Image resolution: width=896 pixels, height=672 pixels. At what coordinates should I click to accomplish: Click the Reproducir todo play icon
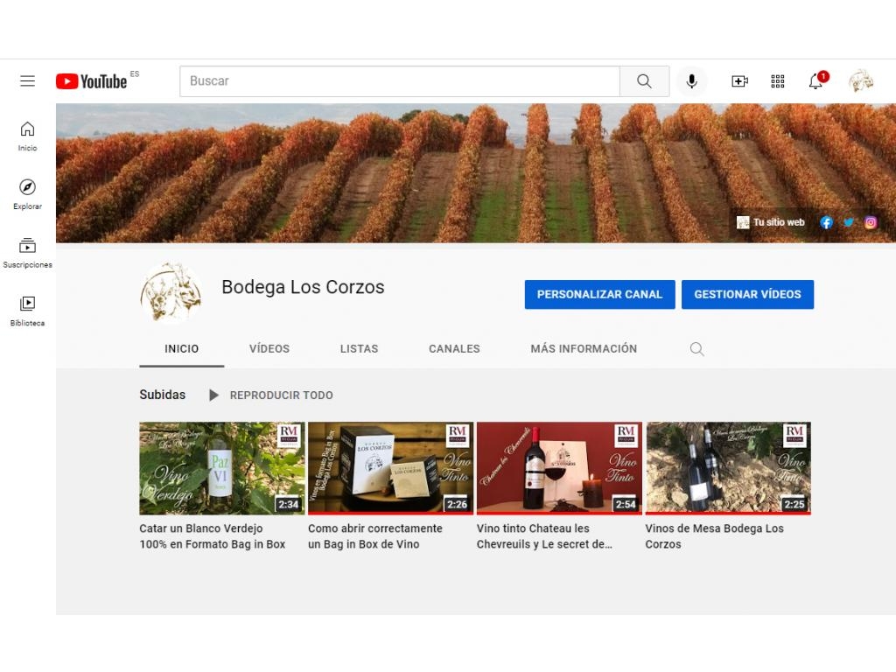point(213,395)
